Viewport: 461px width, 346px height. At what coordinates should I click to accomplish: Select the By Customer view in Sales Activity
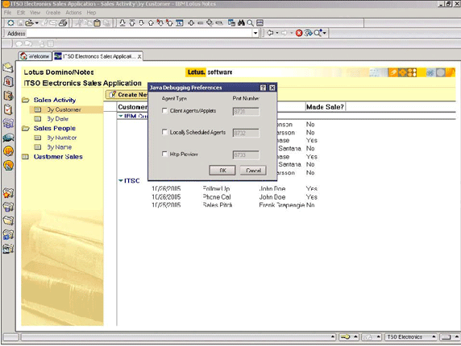tap(64, 109)
